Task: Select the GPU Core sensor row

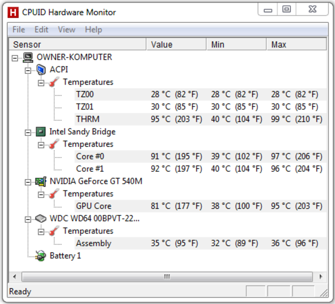Action: coord(200,206)
